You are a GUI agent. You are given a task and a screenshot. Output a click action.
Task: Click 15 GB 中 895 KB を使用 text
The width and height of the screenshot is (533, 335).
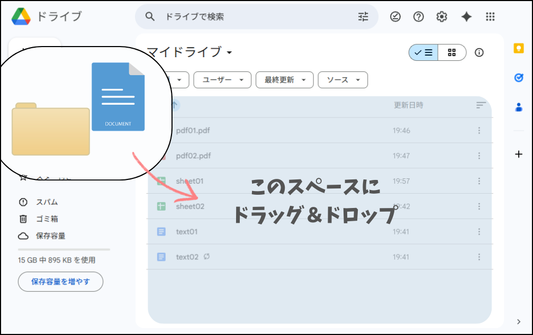pyautogui.click(x=57, y=260)
